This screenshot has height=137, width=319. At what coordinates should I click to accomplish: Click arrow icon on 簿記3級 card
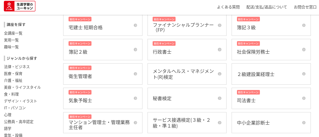[x=304, y=25]
